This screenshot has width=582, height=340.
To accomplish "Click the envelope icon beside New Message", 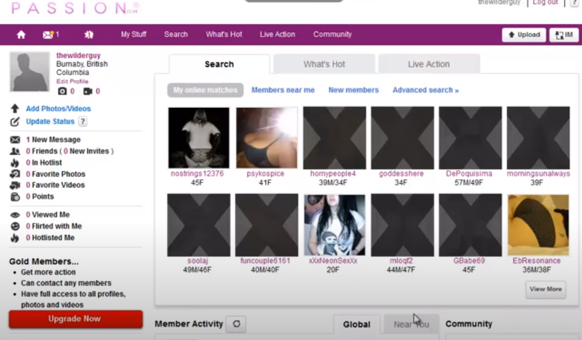I will 15,140.
